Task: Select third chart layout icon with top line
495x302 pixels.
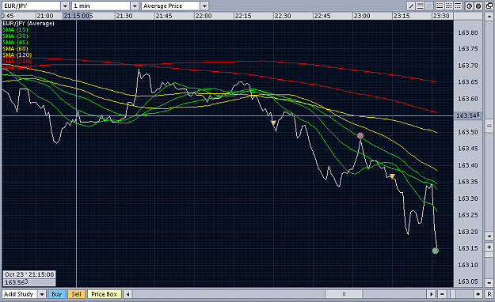Action: [458, 6]
